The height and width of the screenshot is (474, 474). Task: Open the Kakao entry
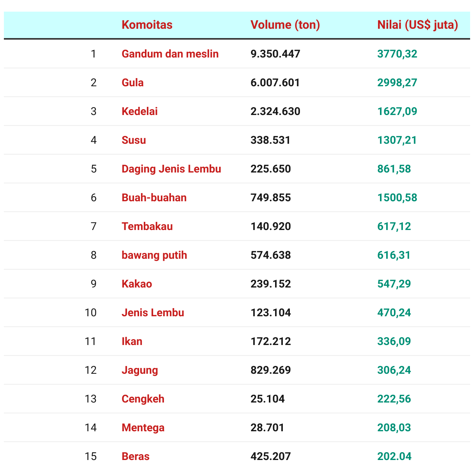[x=137, y=284]
